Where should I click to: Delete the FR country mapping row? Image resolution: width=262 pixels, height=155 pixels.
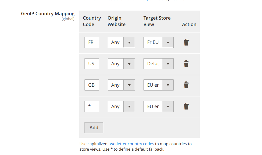point(186,43)
